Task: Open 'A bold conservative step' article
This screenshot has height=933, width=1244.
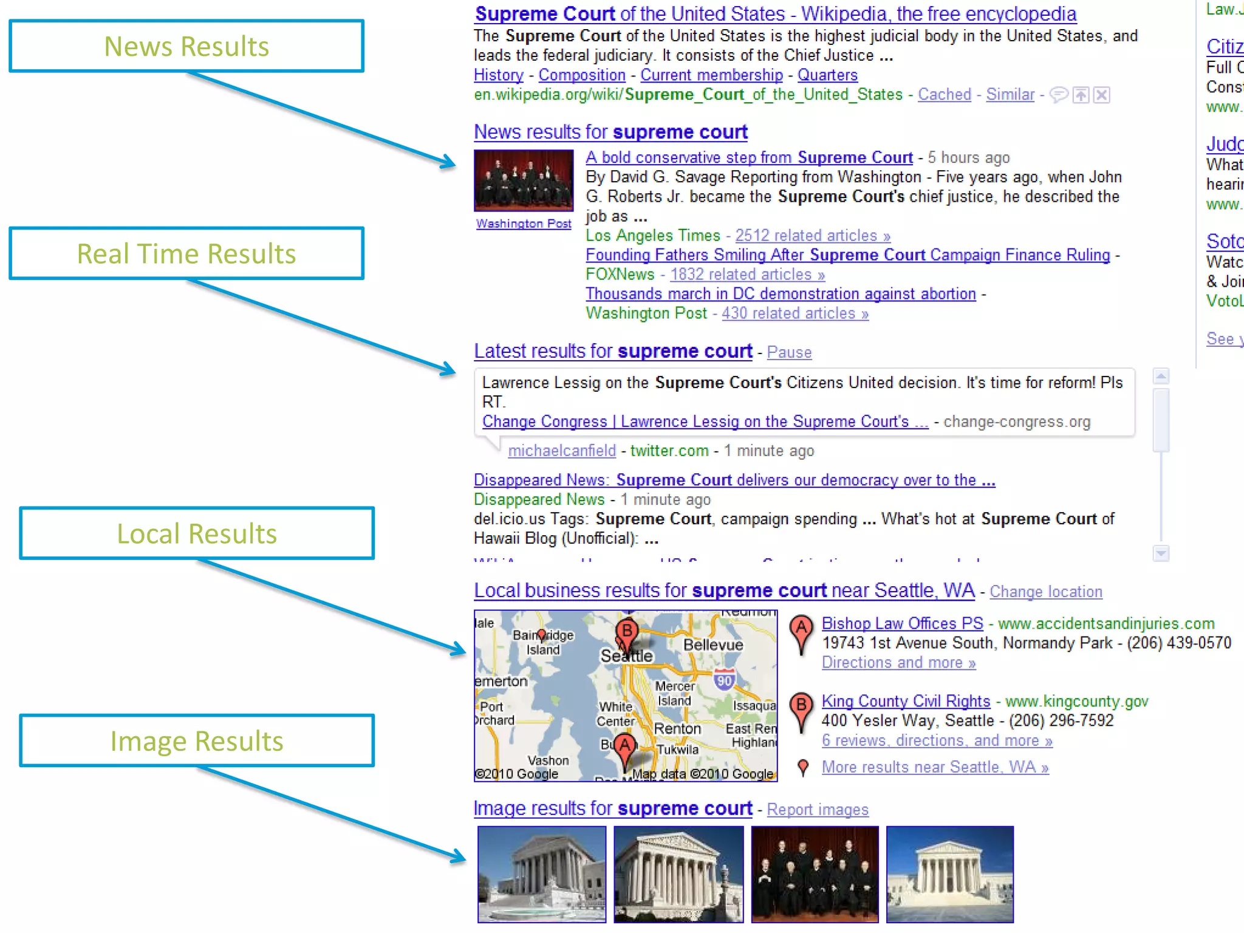Action: click(749, 157)
